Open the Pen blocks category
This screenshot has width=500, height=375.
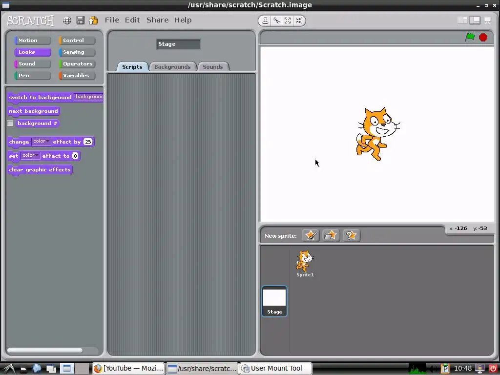(x=32, y=76)
